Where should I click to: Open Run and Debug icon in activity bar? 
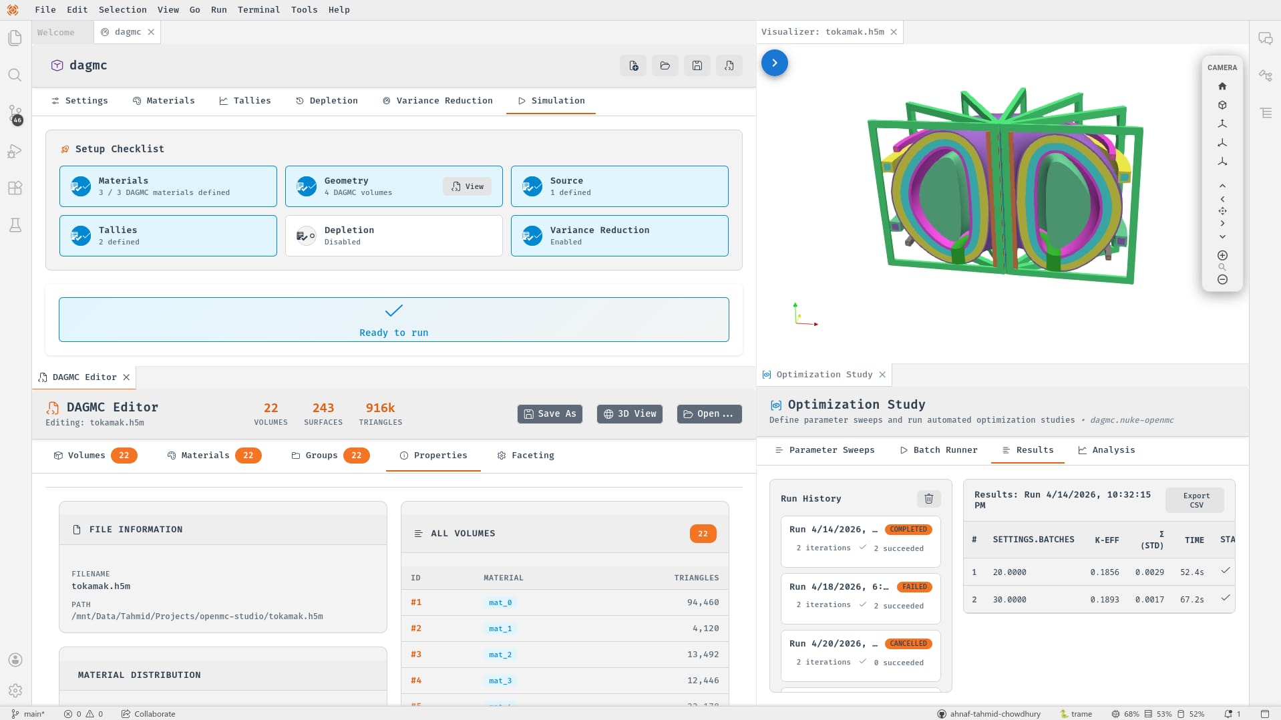[15, 151]
